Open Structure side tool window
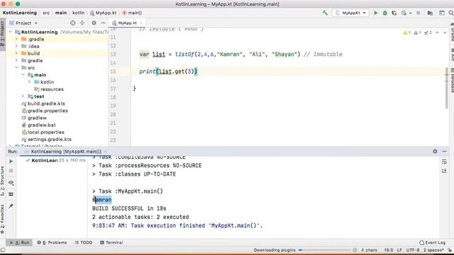The width and height of the screenshot is (454, 255). click(2, 181)
